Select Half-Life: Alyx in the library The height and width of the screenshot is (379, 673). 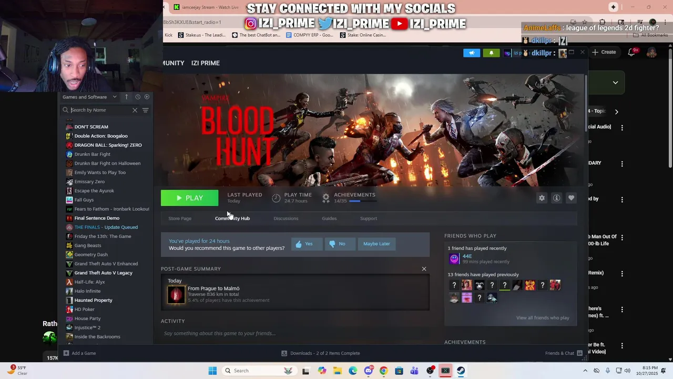click(x=89, y=282)
